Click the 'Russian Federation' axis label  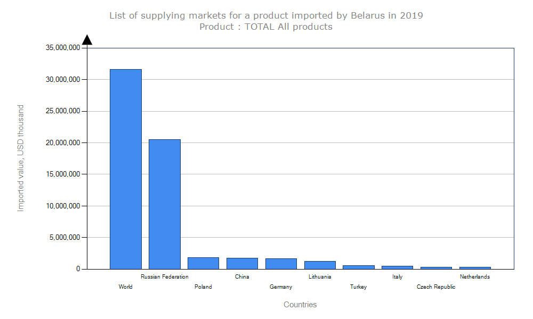point(165,276)
